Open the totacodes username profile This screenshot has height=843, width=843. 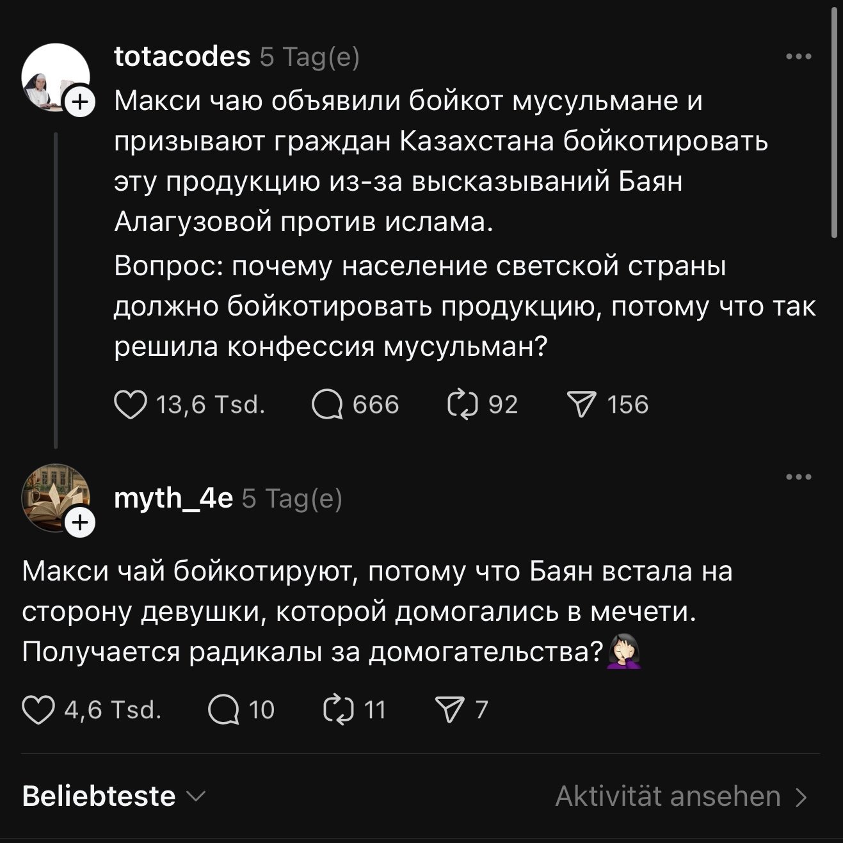click(x=182, y=57)
